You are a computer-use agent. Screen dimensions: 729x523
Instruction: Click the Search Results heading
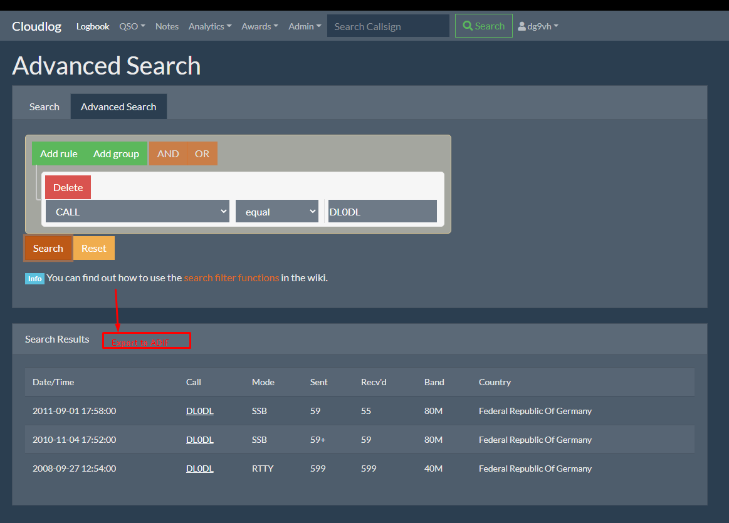[x=57, y=339]
